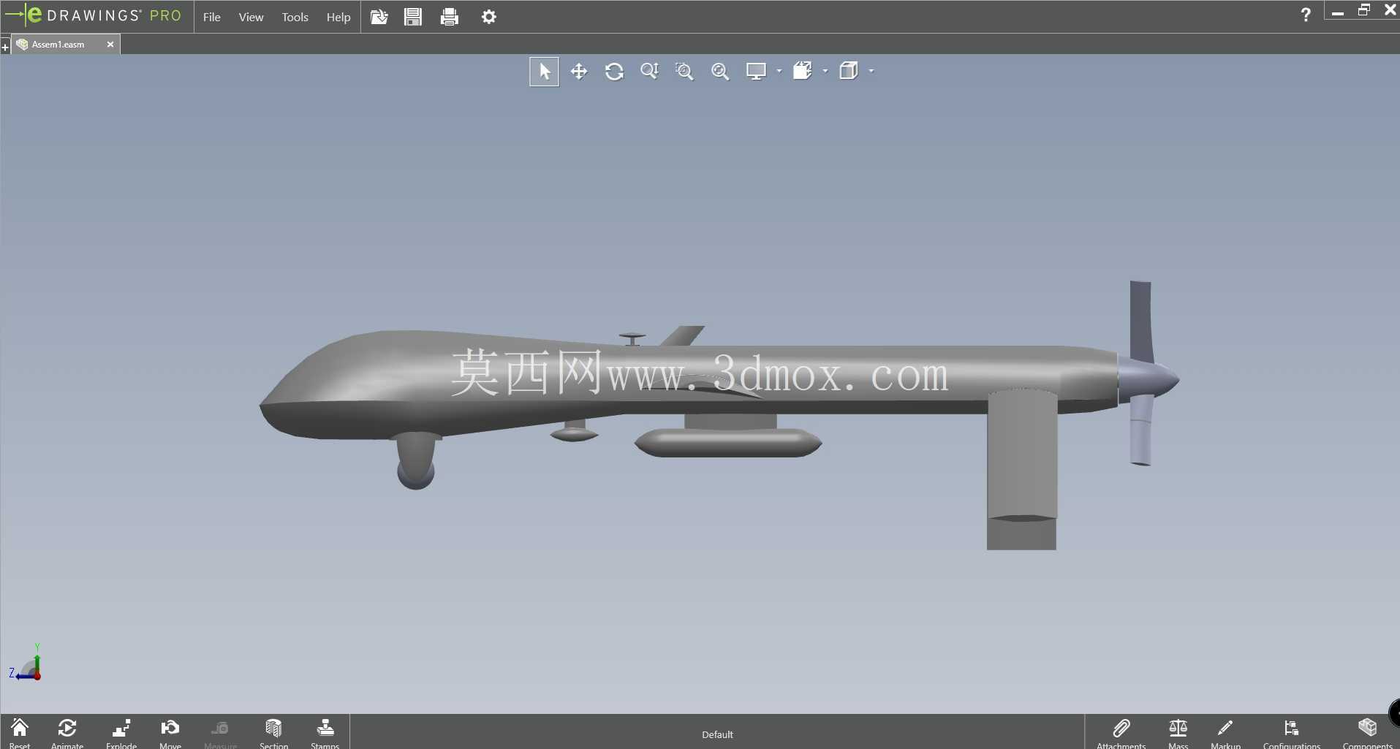
Task: Open the Attachments panel
Action: point(1121,733)
